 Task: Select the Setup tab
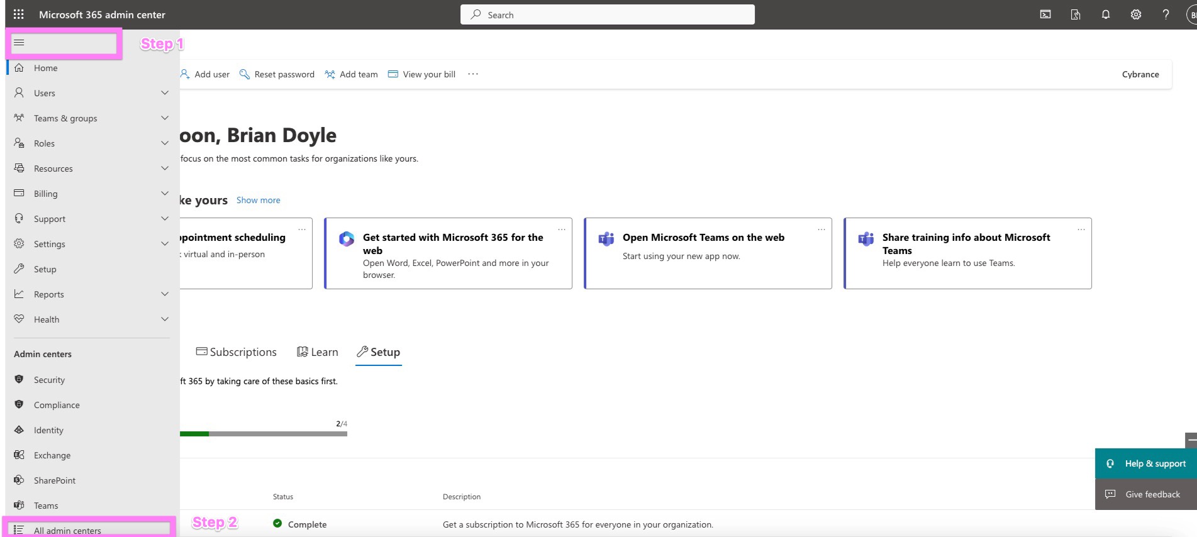379,352
